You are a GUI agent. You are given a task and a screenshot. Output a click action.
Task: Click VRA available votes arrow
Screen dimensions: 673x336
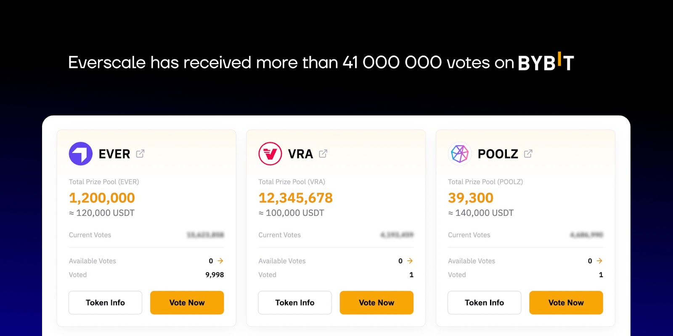(410, 261)
